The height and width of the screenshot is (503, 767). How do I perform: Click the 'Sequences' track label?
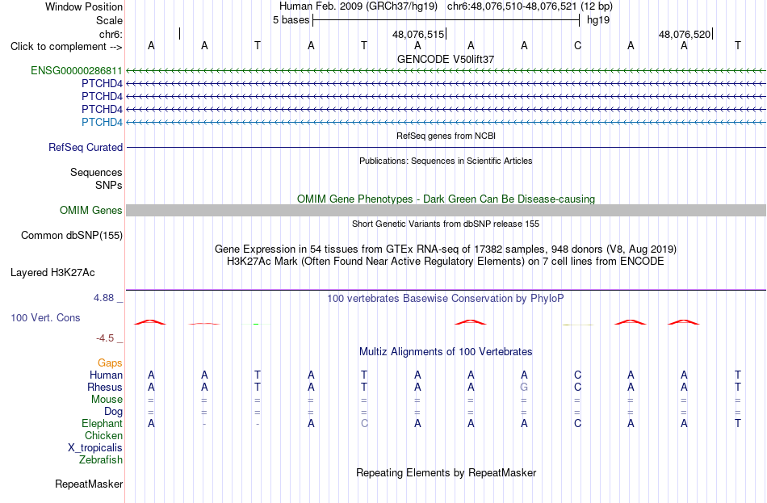pyautogui.click(x=96, y=172)
